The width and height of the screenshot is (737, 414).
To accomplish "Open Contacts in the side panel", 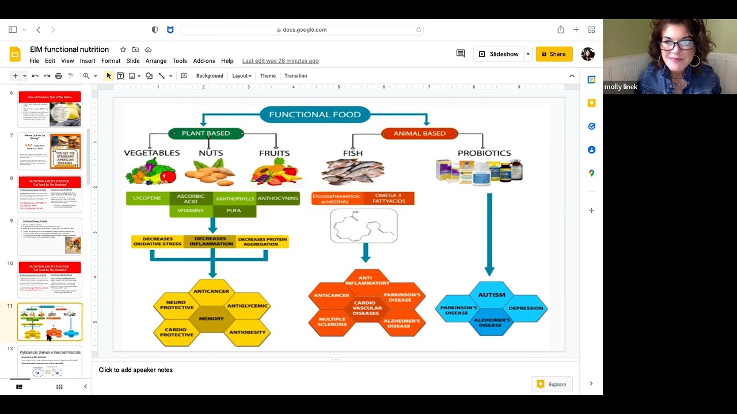I will (x=591, y=150).
